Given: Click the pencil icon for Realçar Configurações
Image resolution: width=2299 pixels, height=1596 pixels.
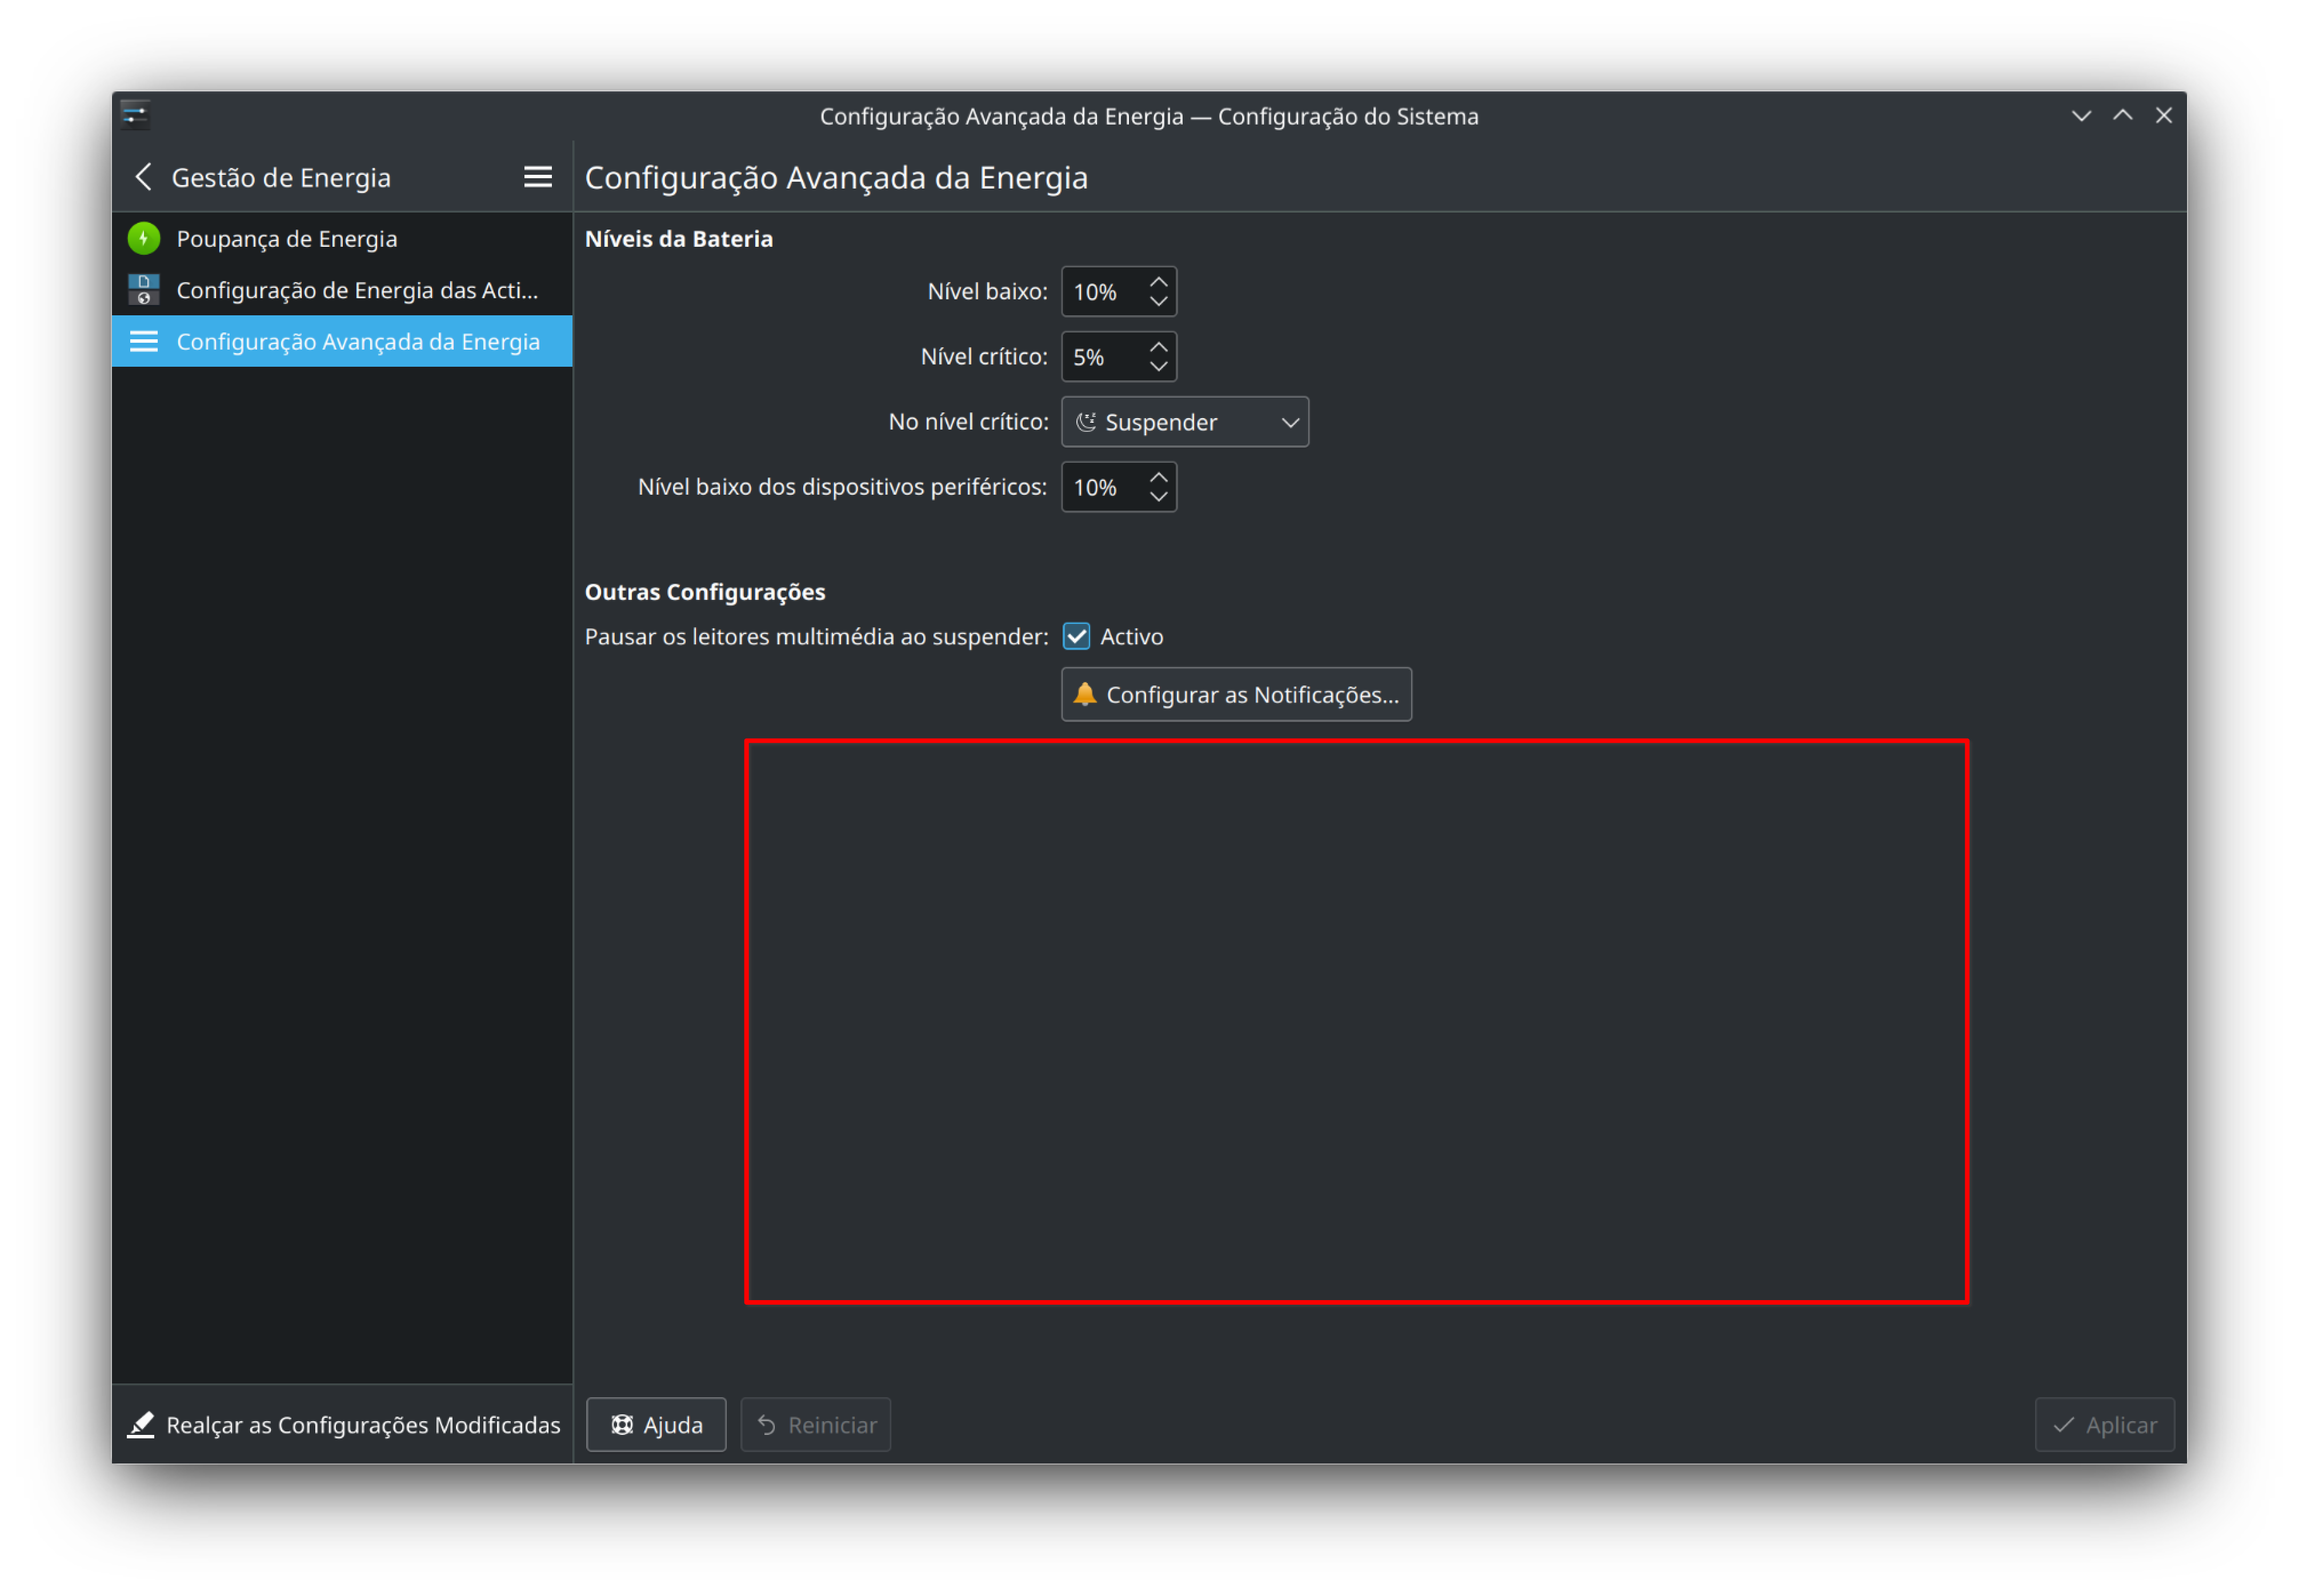Looking at the screenshot, I should click(141, 1424).
